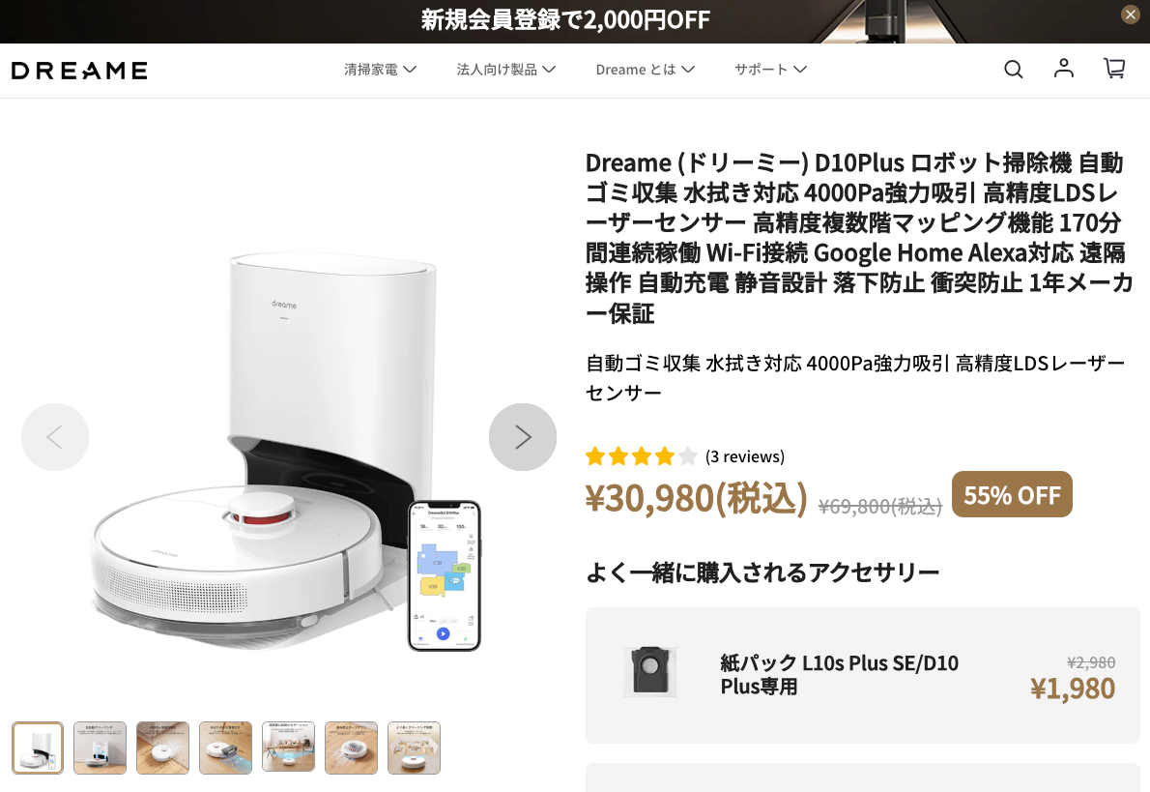
Task: Open the search icon in header
Action: (1013, 69)
